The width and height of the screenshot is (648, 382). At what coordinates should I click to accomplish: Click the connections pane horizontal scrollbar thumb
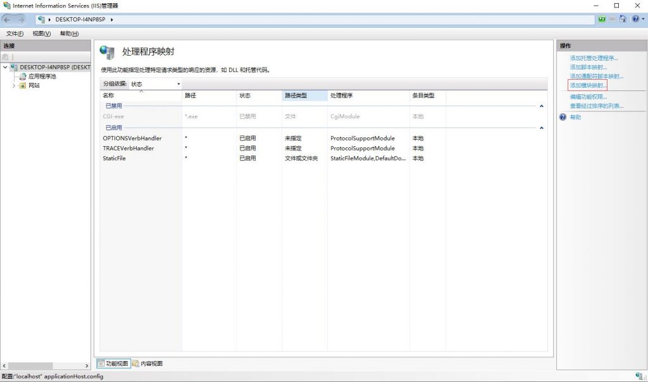[30, 366]
